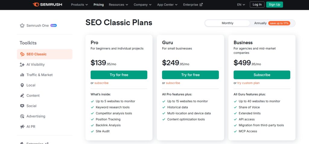309x144 pixels.
Task: Select SEO Classic in the Toolkits sidebar
Action: point(36,54)
